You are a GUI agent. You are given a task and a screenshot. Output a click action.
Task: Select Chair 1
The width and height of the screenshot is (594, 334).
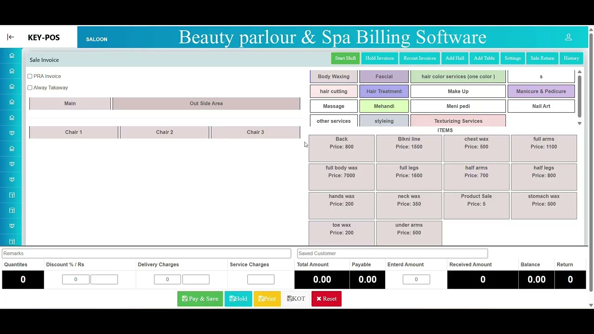[73, 132]
